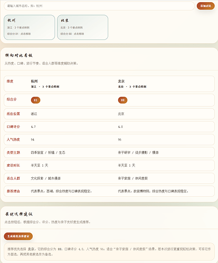Remove the 杭州 city card
Viewport: 218px width, 263px height.
click(30, 27)
